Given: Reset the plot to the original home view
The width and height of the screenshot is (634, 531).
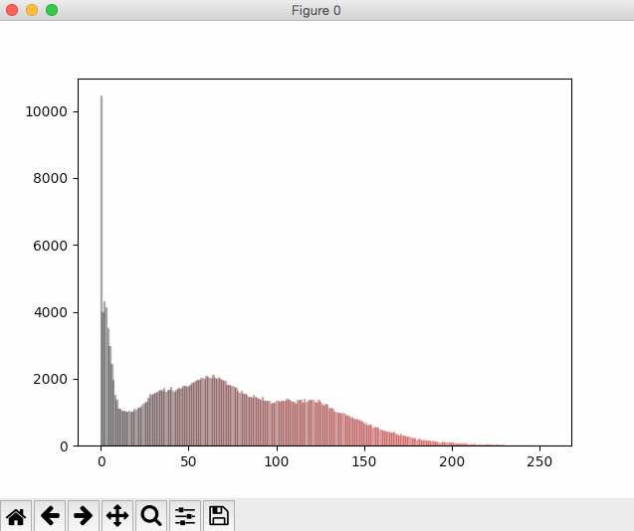Looking at the screenshot, I should pos(16,516).
